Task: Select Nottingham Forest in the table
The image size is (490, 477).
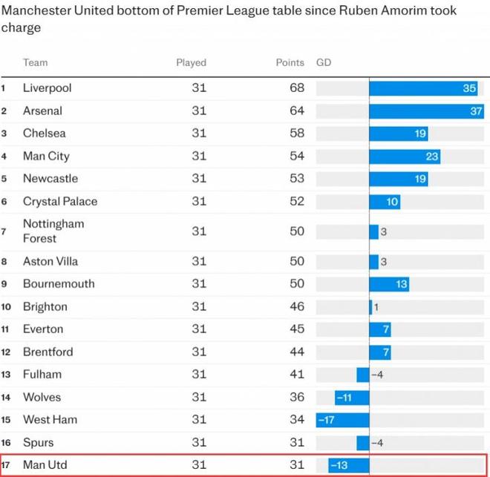Action: point(53,231)
